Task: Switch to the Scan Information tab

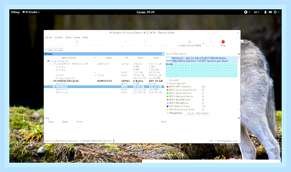Action: pyautogui.click(x=198, y=113)
